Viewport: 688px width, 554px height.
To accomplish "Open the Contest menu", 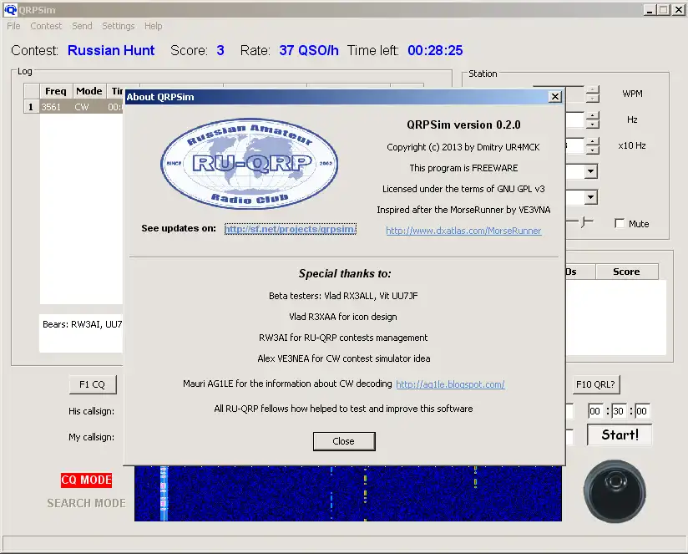I will 46,26.
